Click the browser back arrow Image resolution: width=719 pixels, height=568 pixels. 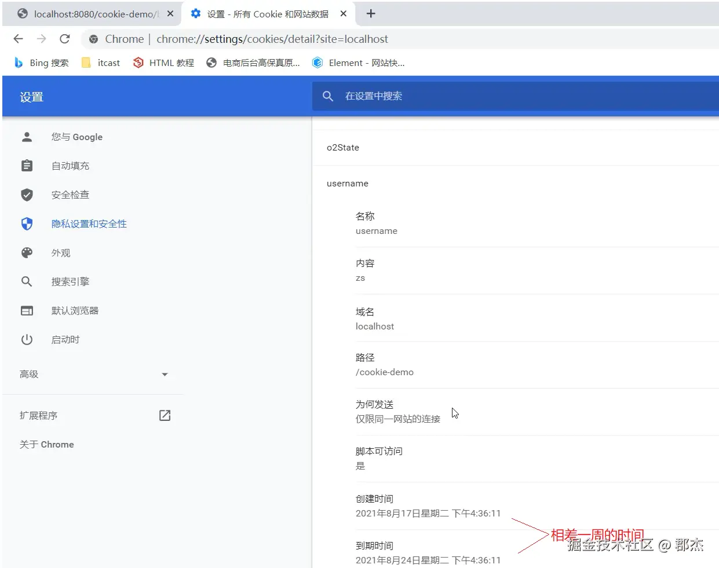[19, 39]
